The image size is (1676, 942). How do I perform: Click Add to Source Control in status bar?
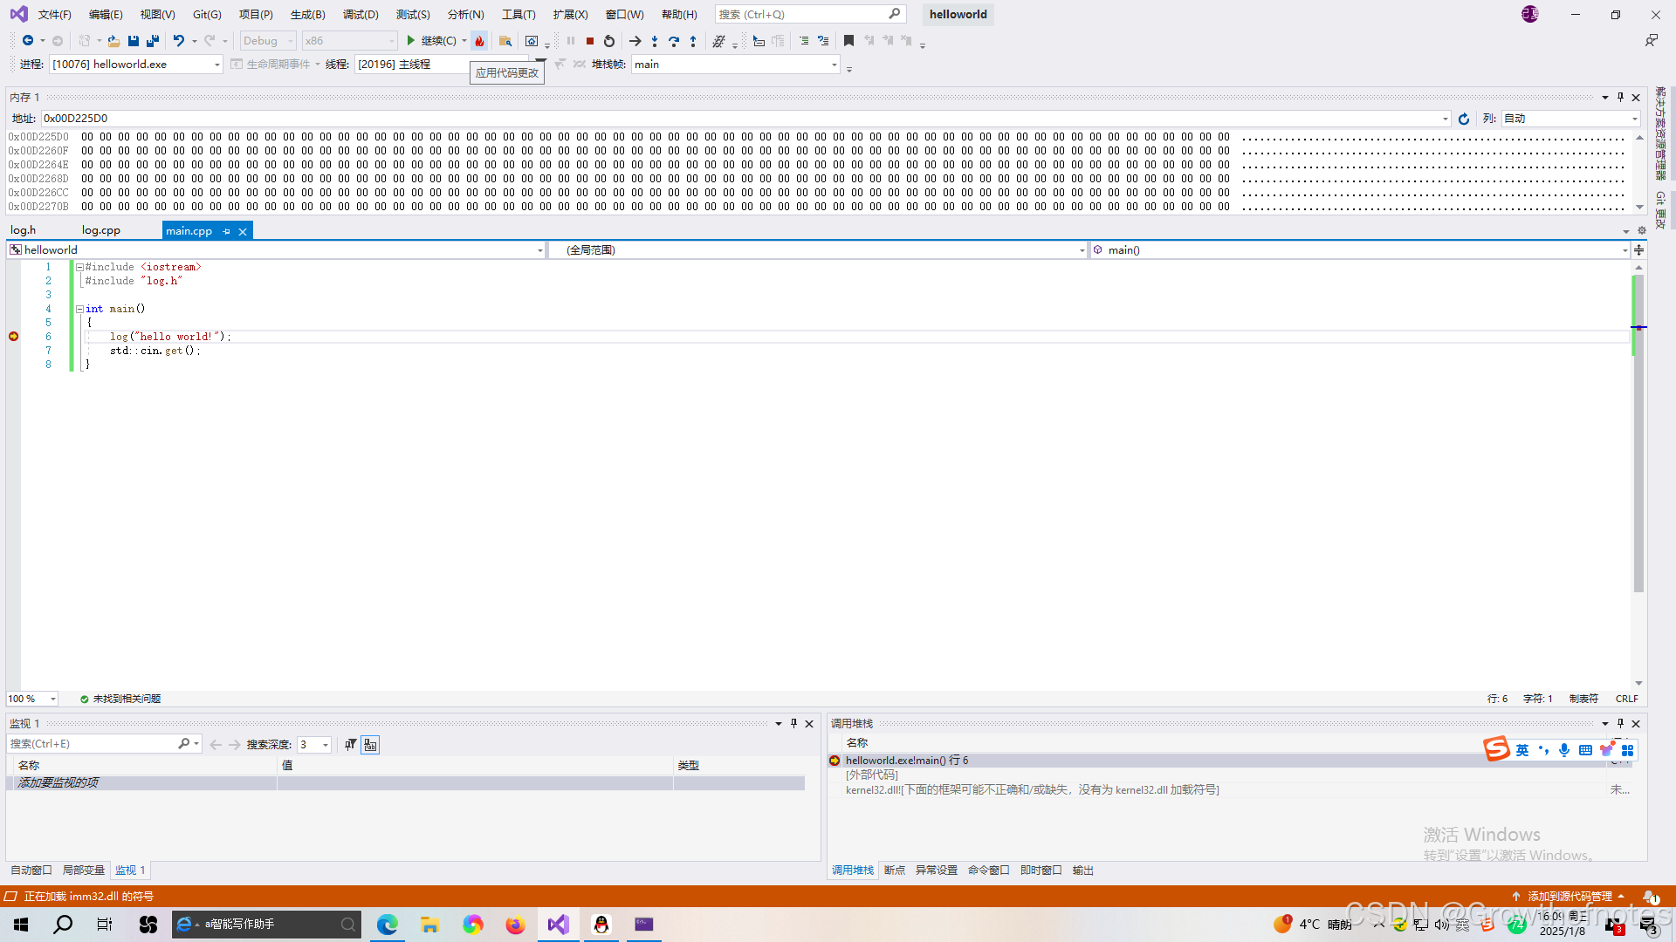[x=1570, y=897]
